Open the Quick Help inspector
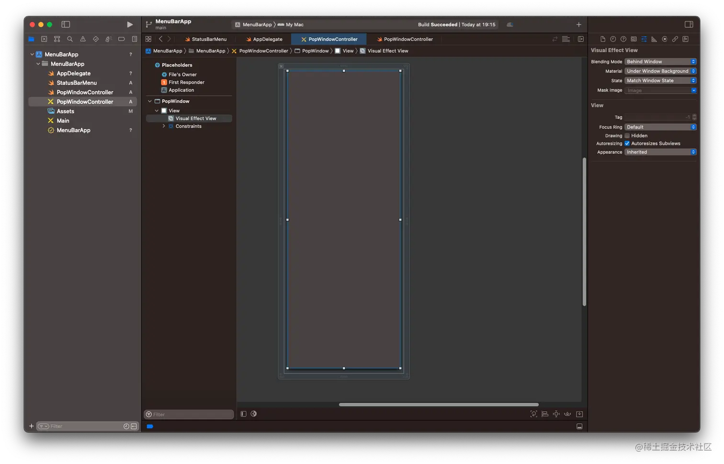 pos(623,39)
